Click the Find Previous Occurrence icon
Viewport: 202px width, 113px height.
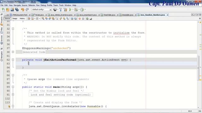(x=46, y=19)
